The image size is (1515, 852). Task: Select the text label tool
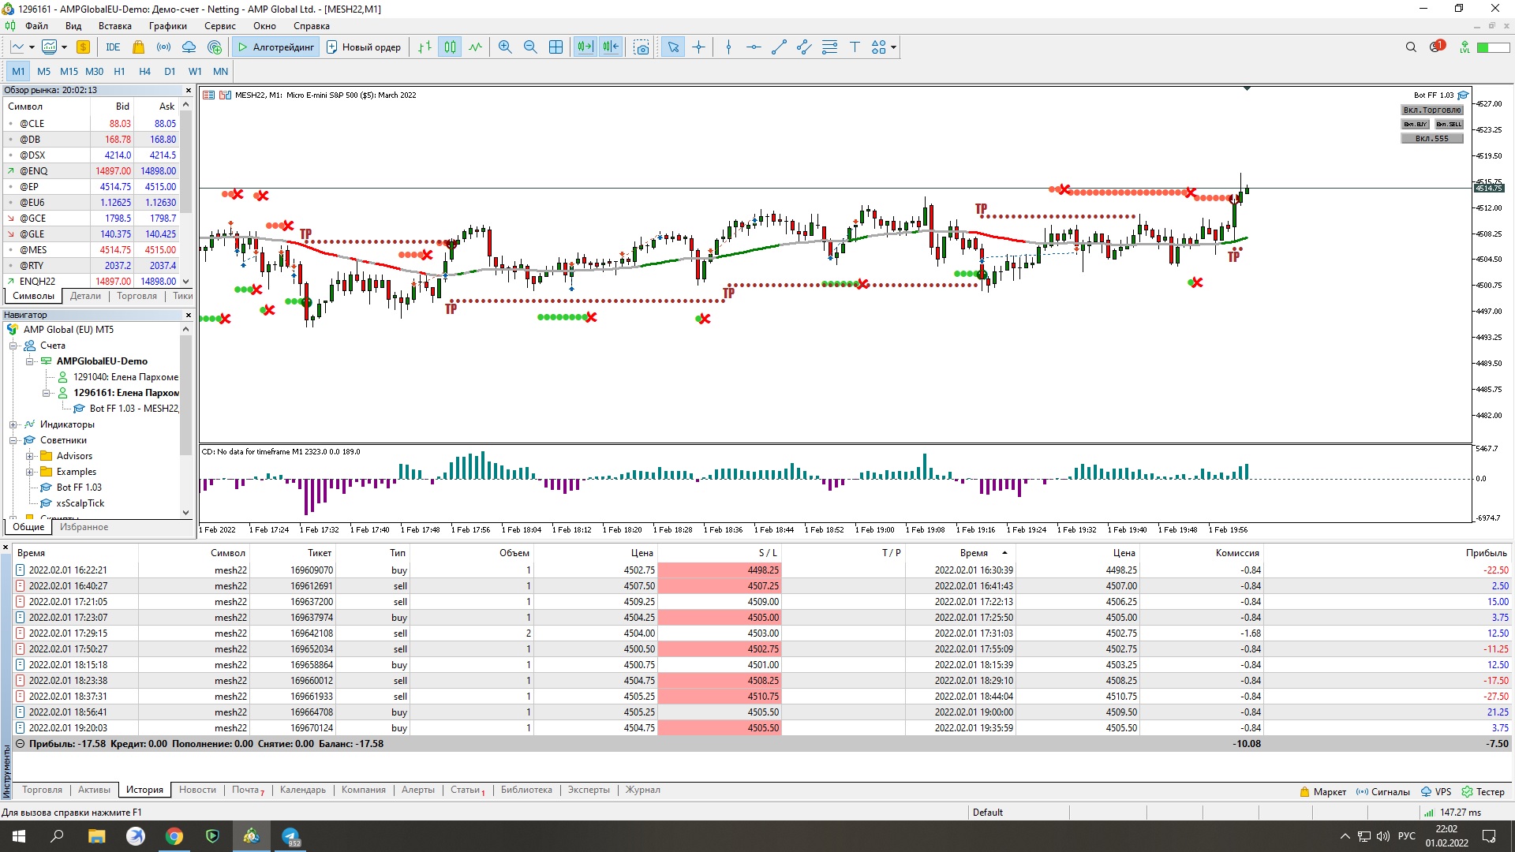tap(855, 47)
